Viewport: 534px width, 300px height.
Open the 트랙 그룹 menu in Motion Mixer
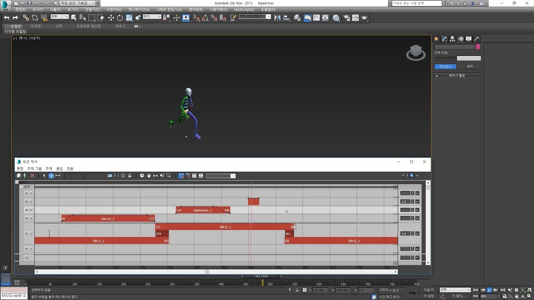(x=35, y=169)
